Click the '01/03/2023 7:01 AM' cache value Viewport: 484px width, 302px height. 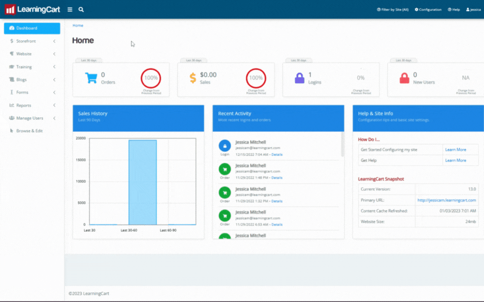458,211
